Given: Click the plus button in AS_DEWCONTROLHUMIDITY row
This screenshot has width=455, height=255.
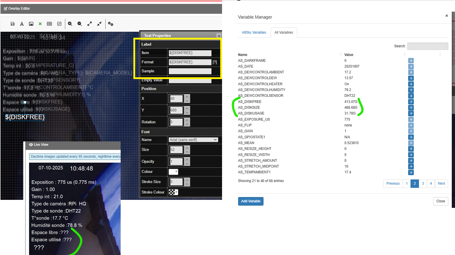Looking at the screenshot, I should [411, 90].
